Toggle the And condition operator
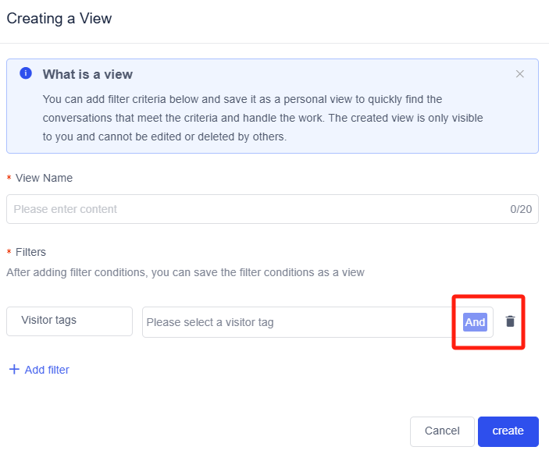The width and height of the screenshot is (549, 461). (475, 322)
